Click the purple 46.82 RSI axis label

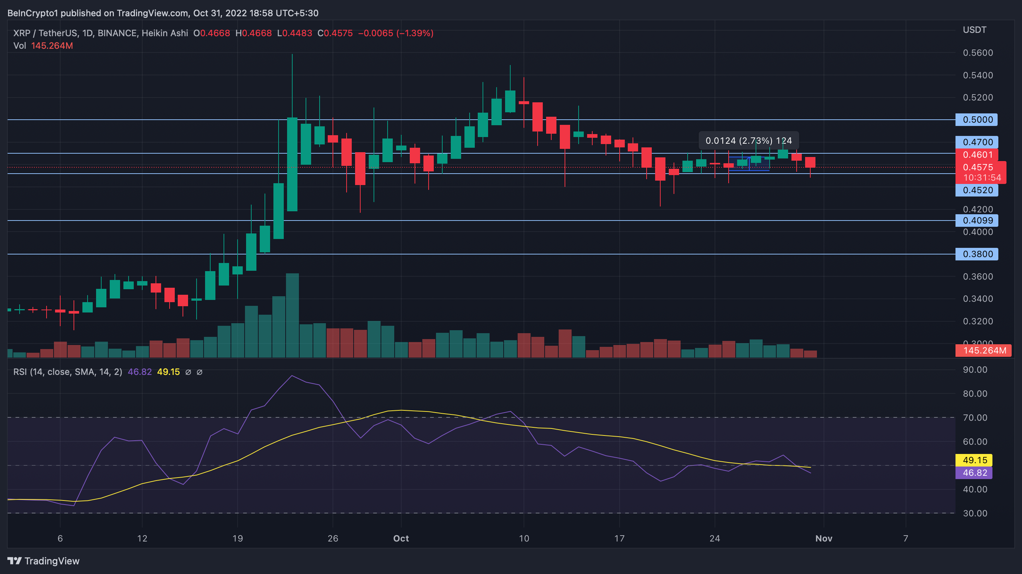974,472
